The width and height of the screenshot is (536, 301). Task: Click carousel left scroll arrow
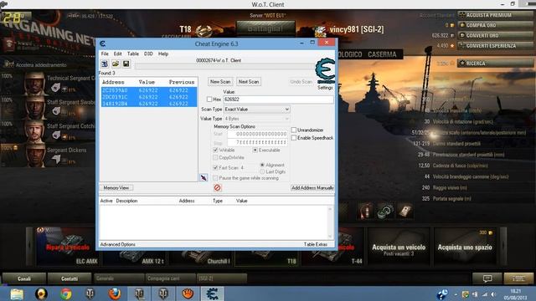pyautogui.click(x=30, y=246)
